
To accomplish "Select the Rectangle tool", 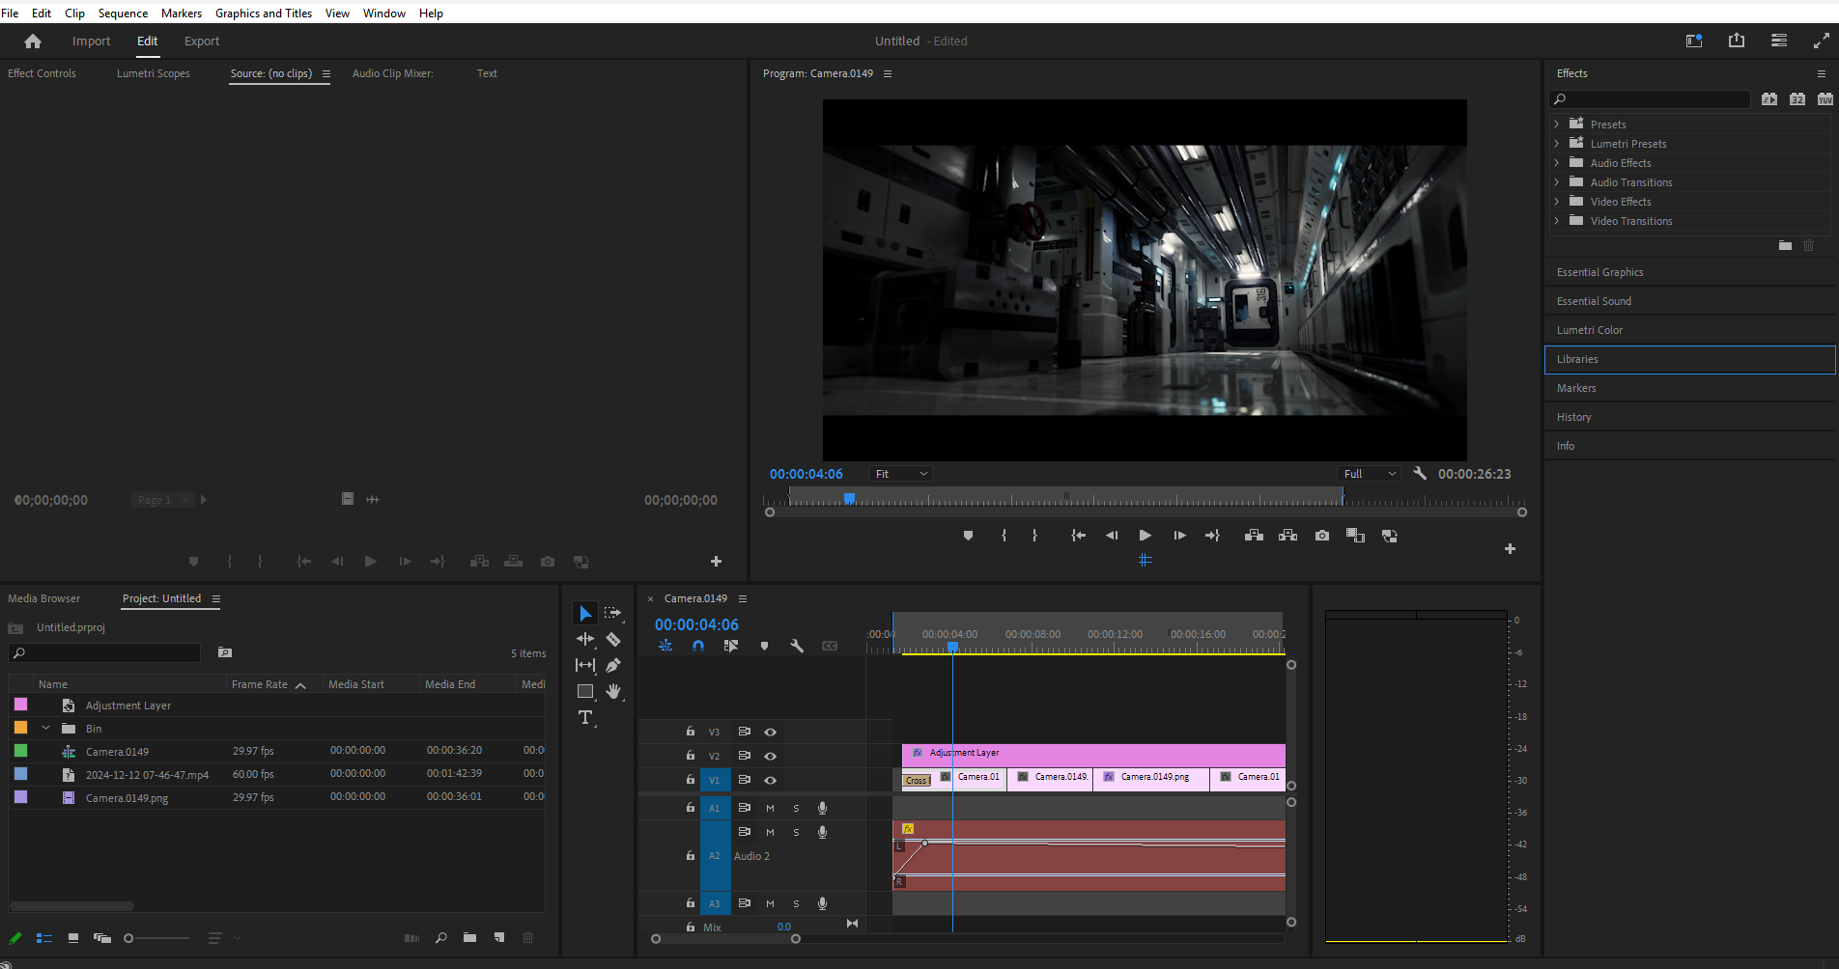I will tap(585, 691).
